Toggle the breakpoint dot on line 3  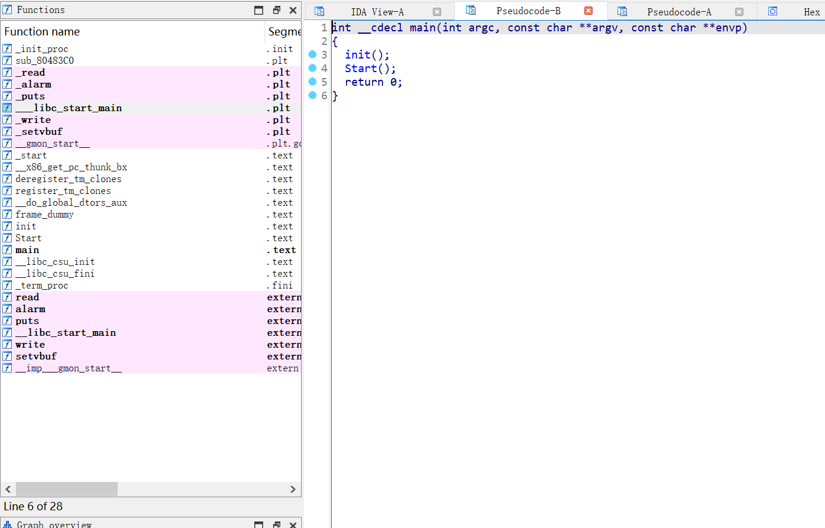pyautogui.click(x=313, y=54)
